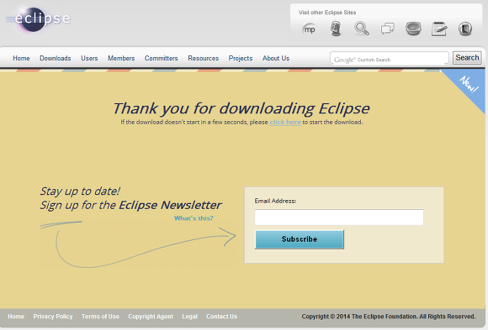Click 'Thank you for downloading Eclipse' heading
Image resolution: width=488 pixels, height=330 pixels.
[x=241, y=108]
